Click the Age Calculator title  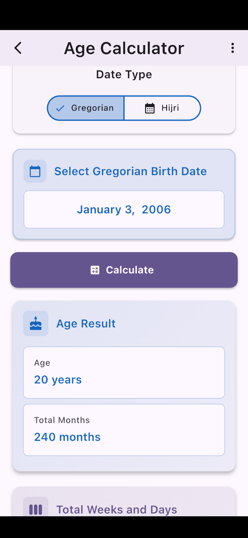[x=124, y=48]
